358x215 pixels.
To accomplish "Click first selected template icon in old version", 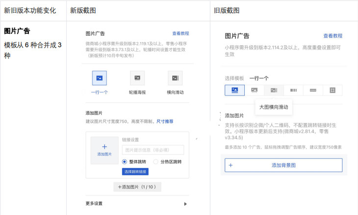I will click(x=234, y=90).
